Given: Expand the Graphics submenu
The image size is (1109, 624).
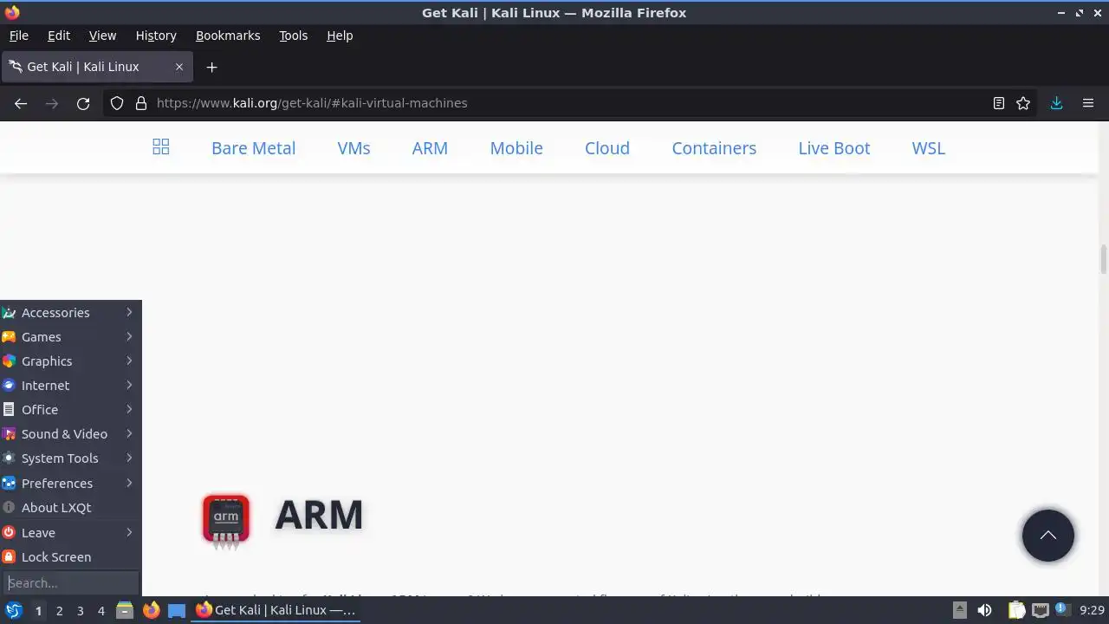Looking at the screenshot, I should point(71,361).
